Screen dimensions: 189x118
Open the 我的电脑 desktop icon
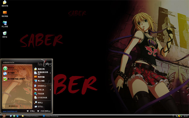click(5, 14)
